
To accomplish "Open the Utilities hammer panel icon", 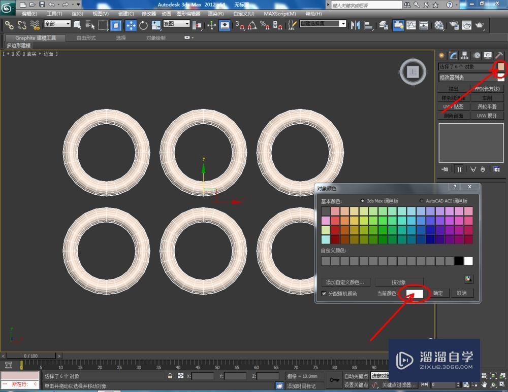I will [498, 55].
